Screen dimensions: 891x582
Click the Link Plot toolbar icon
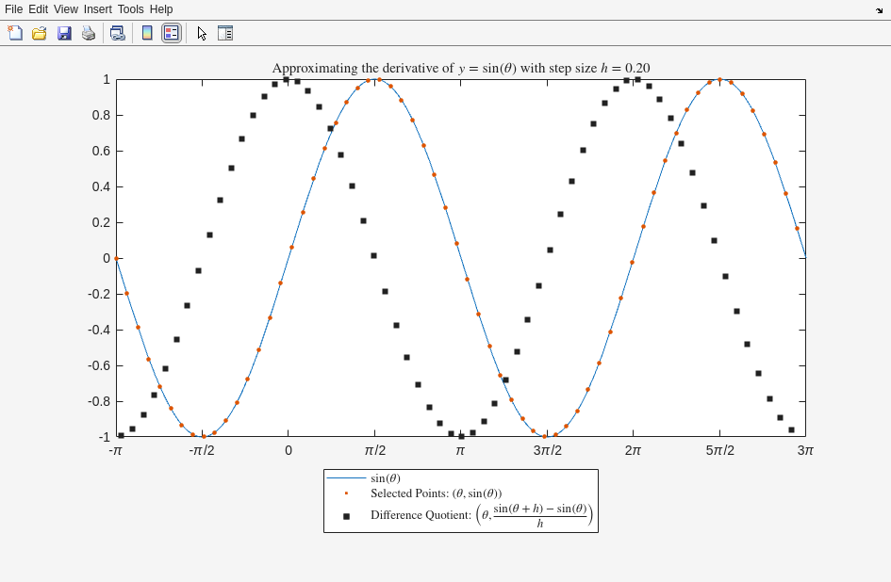[117, 33]
